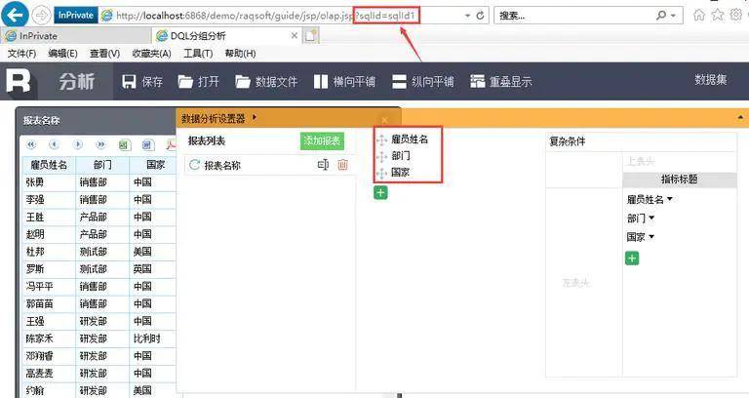Open the 收藏夹(A) menu
This screenshot has height=398, width=749.
(x=151, y=54)
